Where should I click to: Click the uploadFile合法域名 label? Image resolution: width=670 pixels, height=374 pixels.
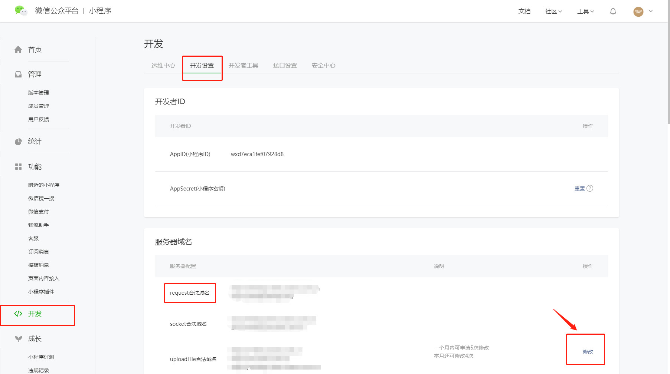point(193,359)
